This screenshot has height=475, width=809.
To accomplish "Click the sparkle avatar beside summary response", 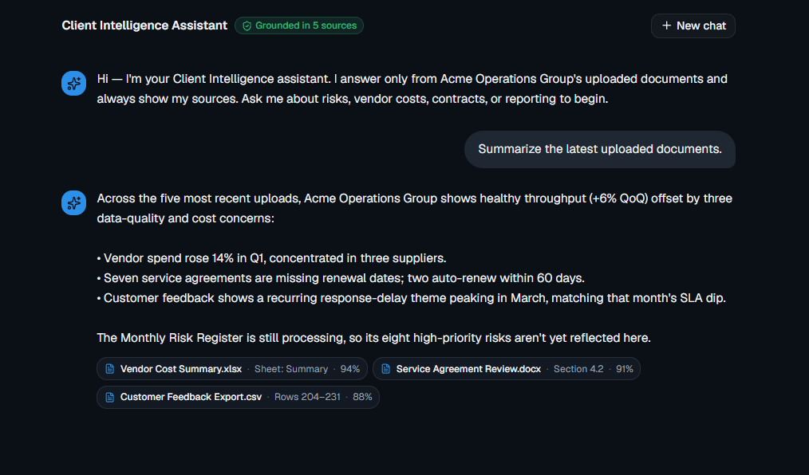I will [x=73, y=203].
